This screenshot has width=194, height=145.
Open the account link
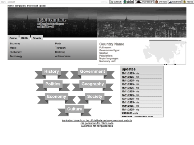[11, 2]
